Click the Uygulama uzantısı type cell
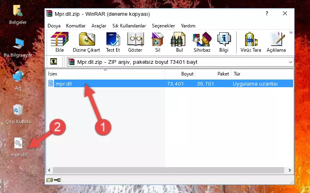Viewport: 310px width, 193px height. [x=255, y=84]
